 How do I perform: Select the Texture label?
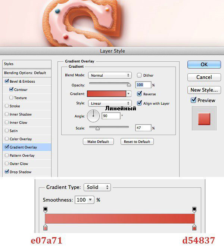point(20,98)
